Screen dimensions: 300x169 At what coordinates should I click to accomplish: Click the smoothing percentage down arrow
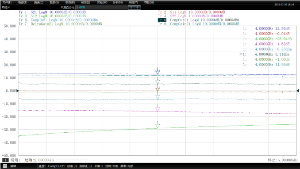(x=138, y=7)
